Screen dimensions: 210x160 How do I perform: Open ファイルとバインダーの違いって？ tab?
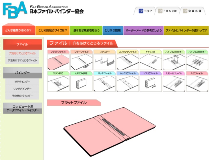tap(186, 30)
